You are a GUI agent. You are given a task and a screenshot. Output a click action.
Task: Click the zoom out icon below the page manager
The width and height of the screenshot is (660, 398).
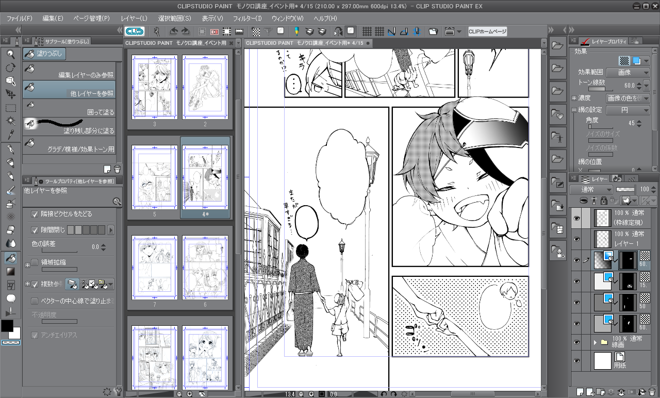point(179,394)
